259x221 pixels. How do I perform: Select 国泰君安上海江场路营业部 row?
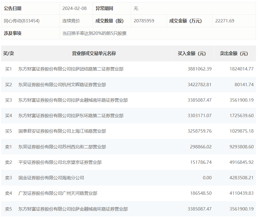(128, 131)
